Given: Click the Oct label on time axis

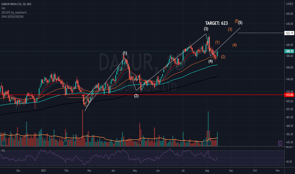Looking at the screenshot, I should 255,171.
